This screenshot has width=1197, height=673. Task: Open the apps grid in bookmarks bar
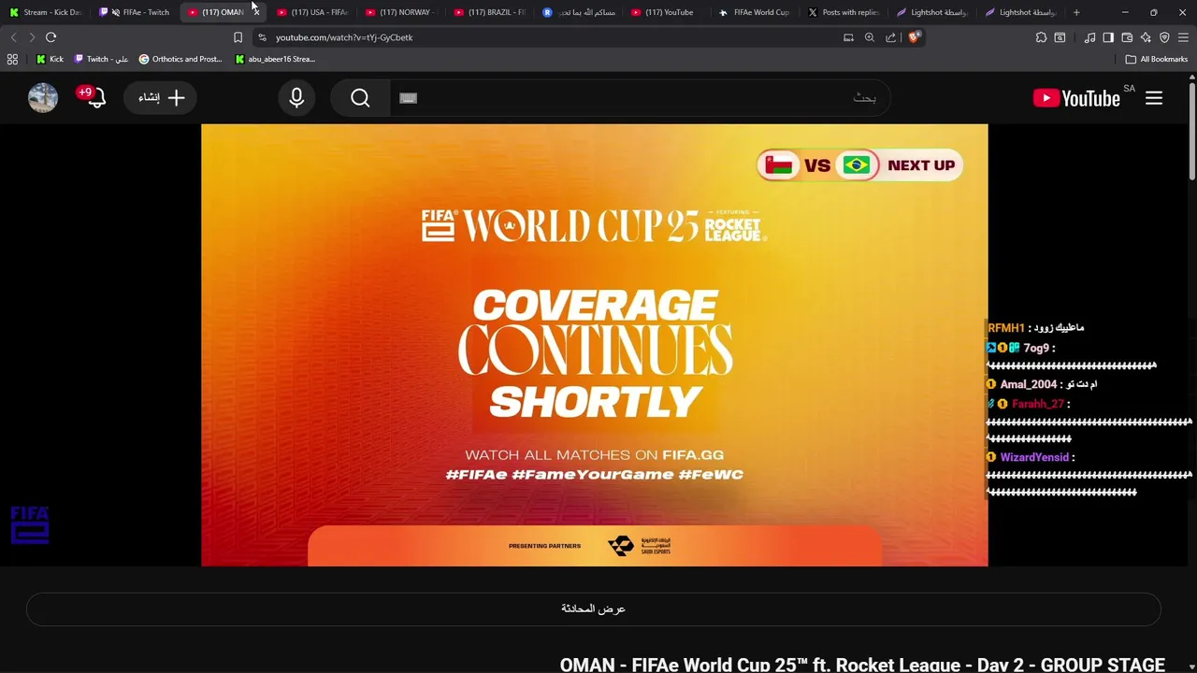click(x=12, y=59)
